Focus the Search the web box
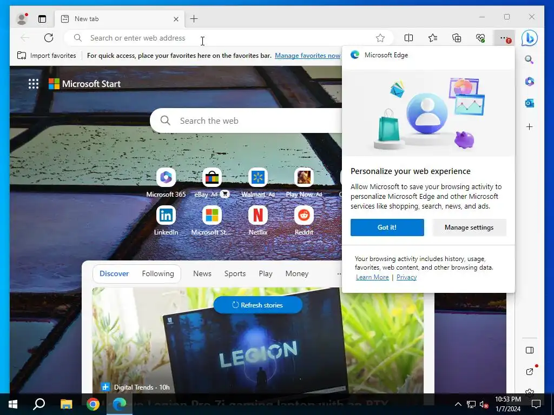Image resolution: width=554 pixels, height=415 pixels. [246, 121]
